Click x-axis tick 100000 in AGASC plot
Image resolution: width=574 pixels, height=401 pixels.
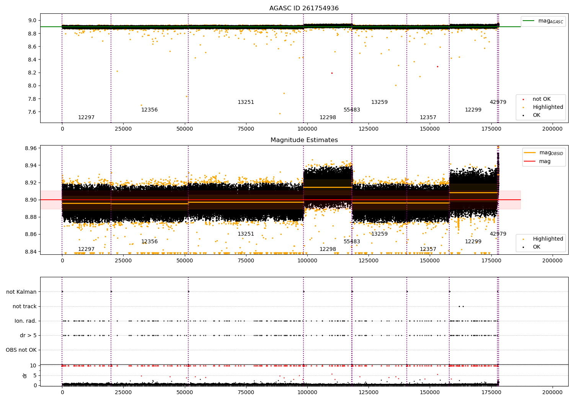307,129
